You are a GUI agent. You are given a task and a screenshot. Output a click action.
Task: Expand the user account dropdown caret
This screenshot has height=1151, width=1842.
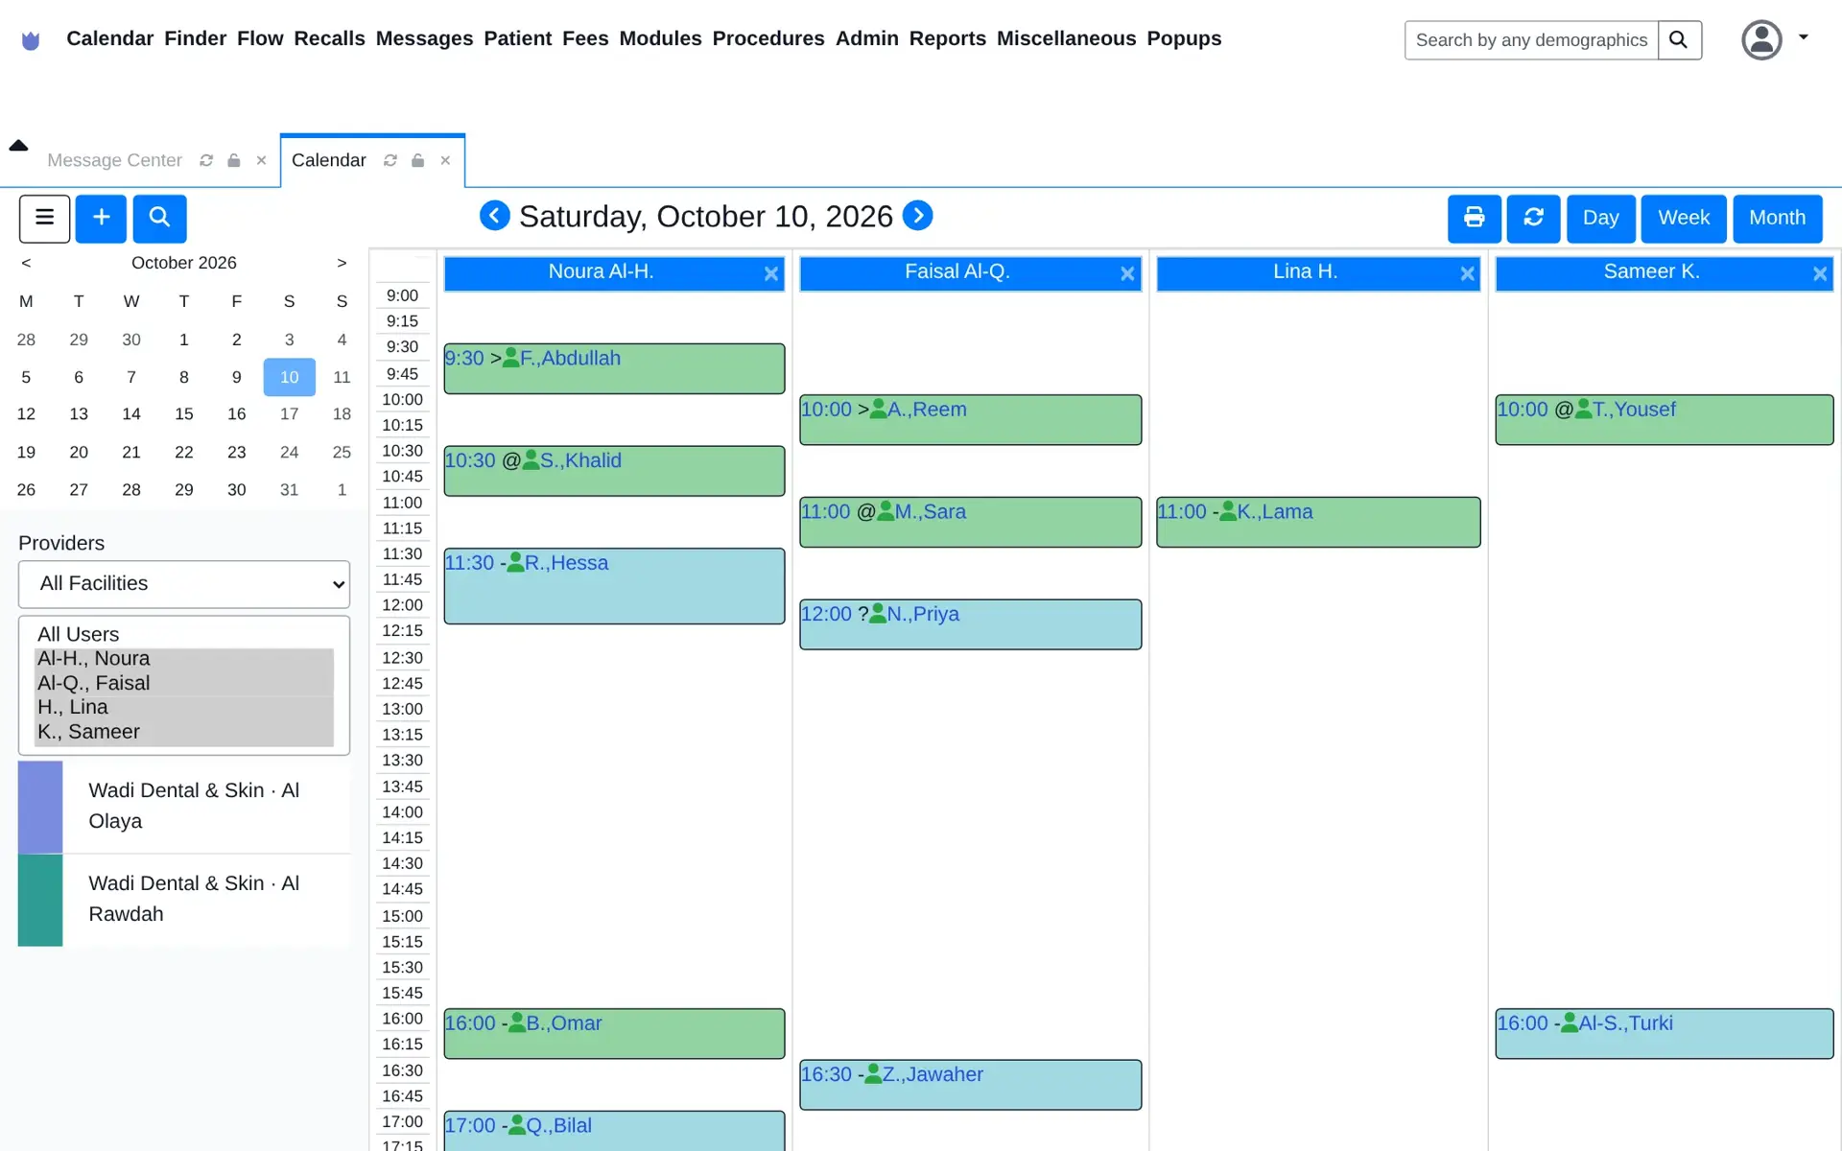[x=1804, y=37]
